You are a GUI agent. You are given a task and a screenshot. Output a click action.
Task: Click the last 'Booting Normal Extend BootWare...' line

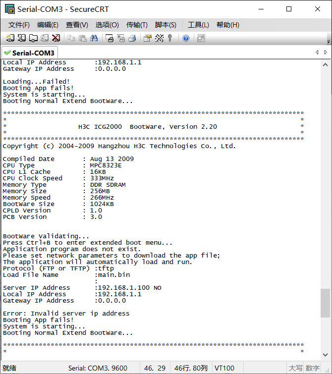click(68, 333)
